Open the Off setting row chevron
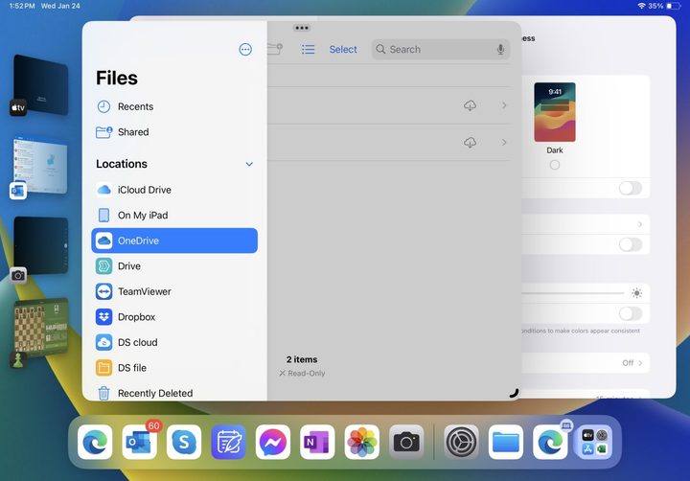 (640, 363)
